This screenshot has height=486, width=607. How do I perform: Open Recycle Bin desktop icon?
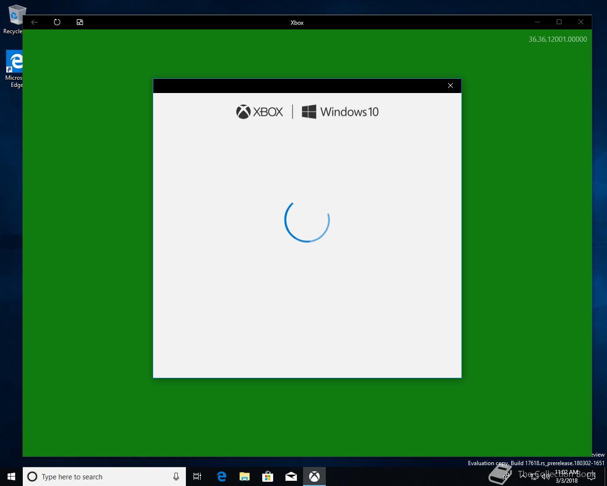[14, 19]
